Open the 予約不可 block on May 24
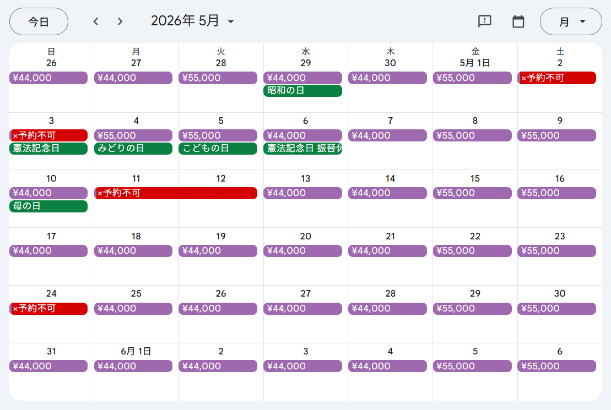This screenshot has height=410, width=611. pyautogui.click(x=48, y=309)
